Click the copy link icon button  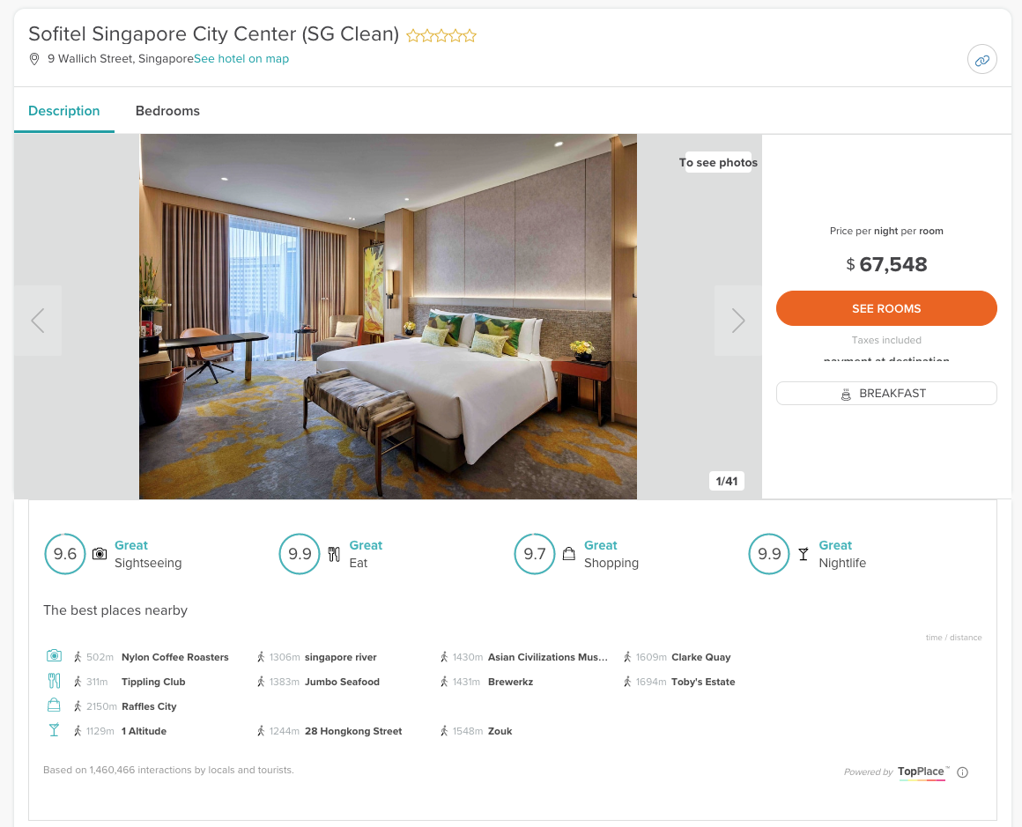coord(981,61)
